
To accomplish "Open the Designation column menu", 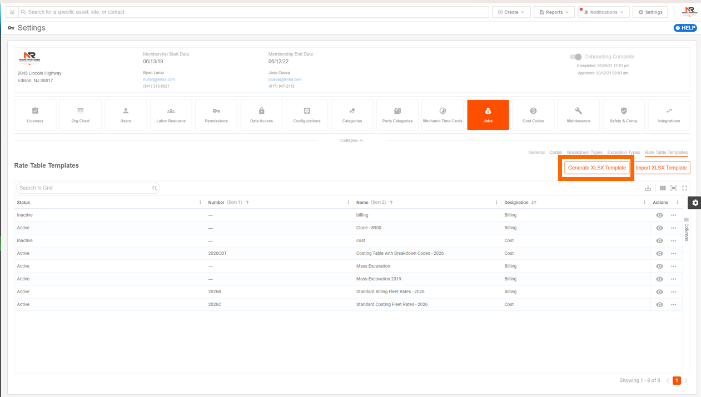I will click(644, 203).
